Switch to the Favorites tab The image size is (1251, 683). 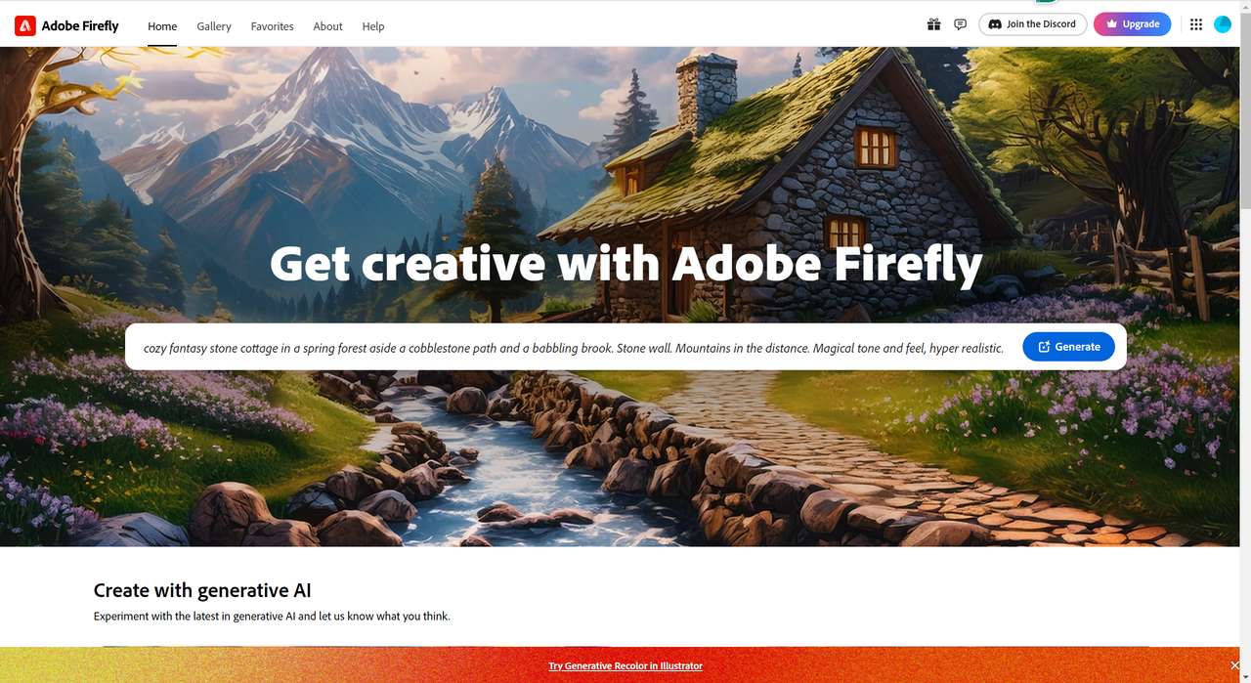coord(272,26)
